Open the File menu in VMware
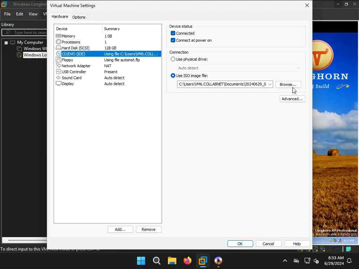The width and height of the screenshot is (359, 269). pyautogui.click(x=7, y=14)
